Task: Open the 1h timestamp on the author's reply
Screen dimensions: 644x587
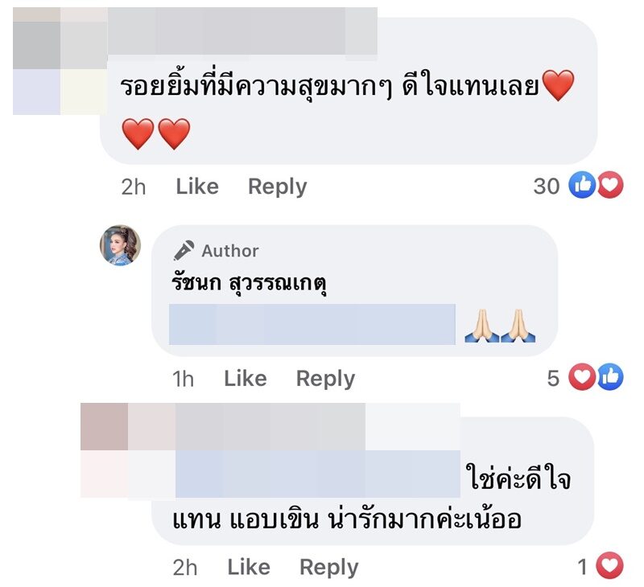Action: point(183,379)
